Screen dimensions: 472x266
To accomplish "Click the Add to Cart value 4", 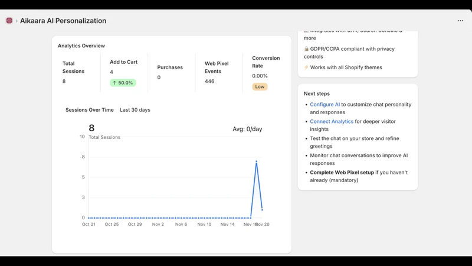I will pyautogui.click(x=112, y=72).
